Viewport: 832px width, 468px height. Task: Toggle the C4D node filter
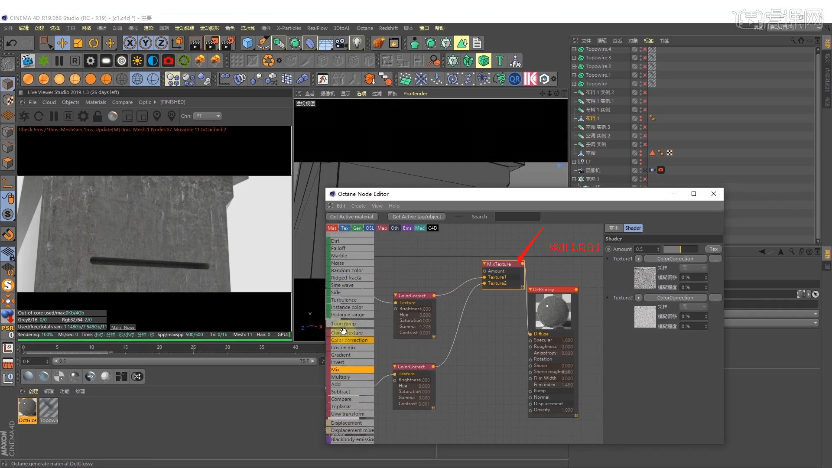click(433, 228)
